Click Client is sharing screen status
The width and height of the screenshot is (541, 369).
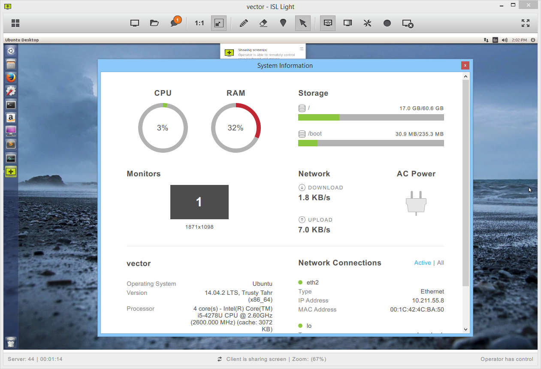(256, 359)
